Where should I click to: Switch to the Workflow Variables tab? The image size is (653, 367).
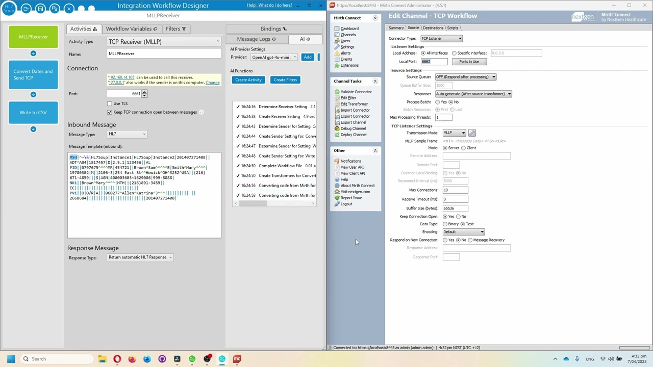point(131,29)
